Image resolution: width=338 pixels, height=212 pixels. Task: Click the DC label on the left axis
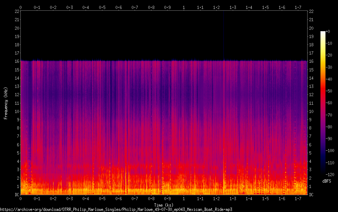16,195
